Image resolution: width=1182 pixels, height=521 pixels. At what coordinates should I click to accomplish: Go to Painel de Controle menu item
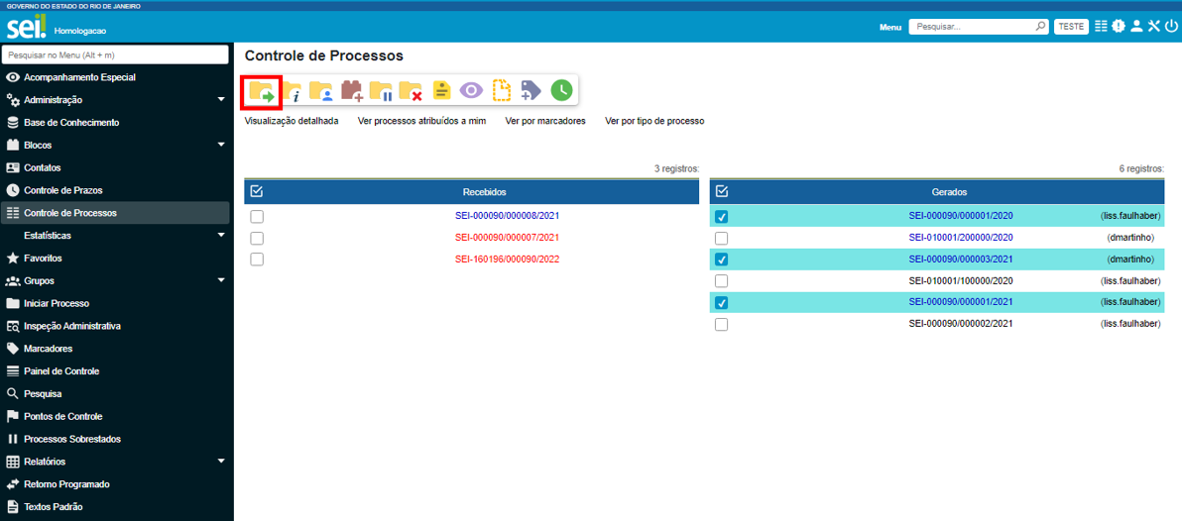pos(61,371)
